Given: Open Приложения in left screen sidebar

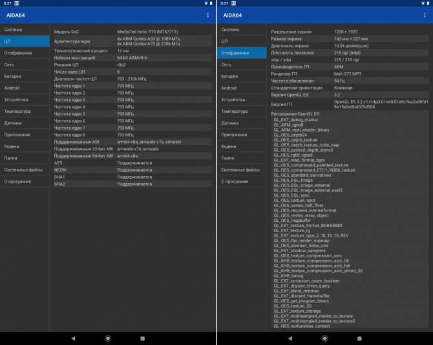Looking at the screenshot, I should [x=25, y=135].
